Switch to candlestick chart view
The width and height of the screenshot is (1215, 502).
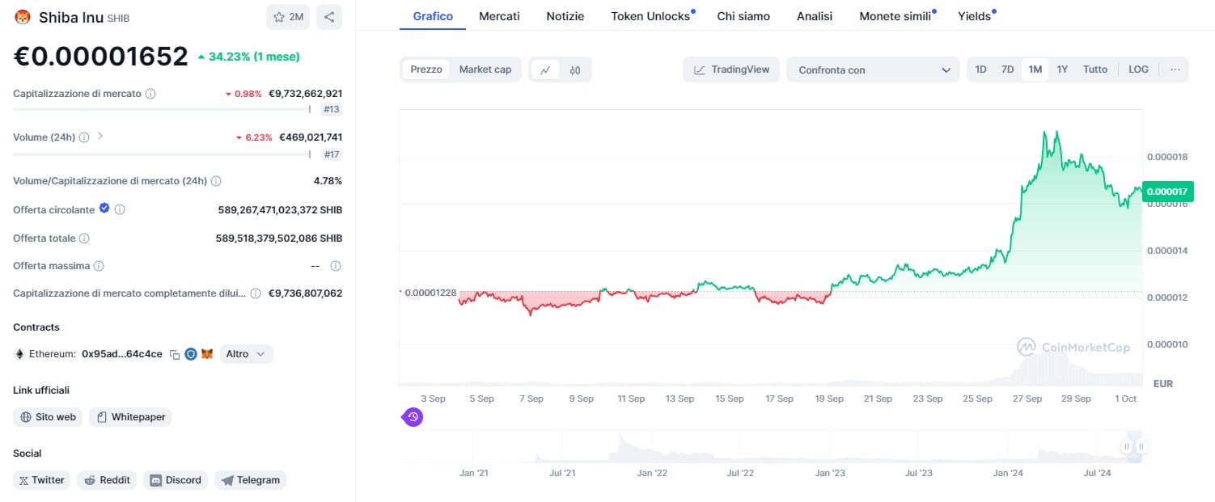click(x=575, y=70)
